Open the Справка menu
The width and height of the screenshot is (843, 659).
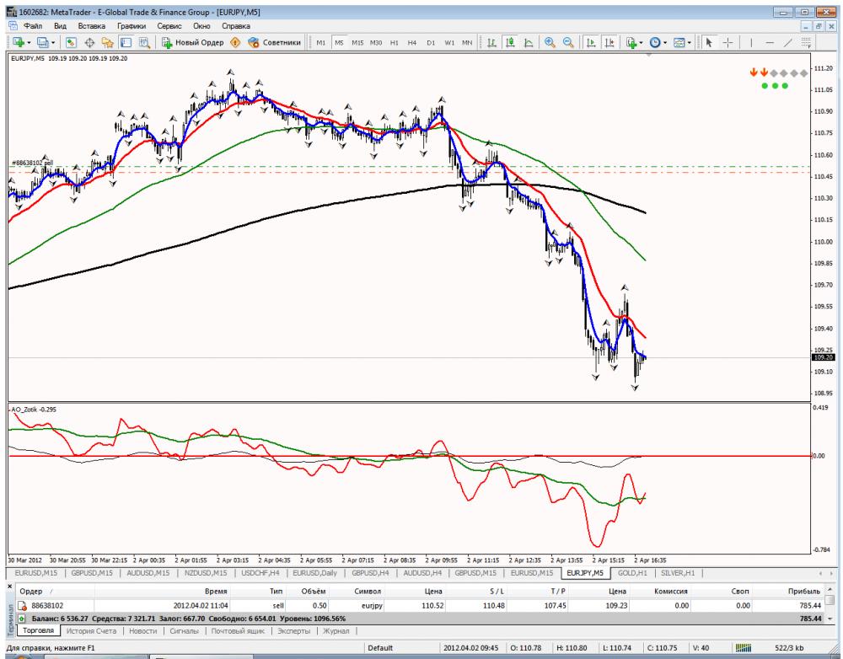pyautogui.click(x=236, y=26)
